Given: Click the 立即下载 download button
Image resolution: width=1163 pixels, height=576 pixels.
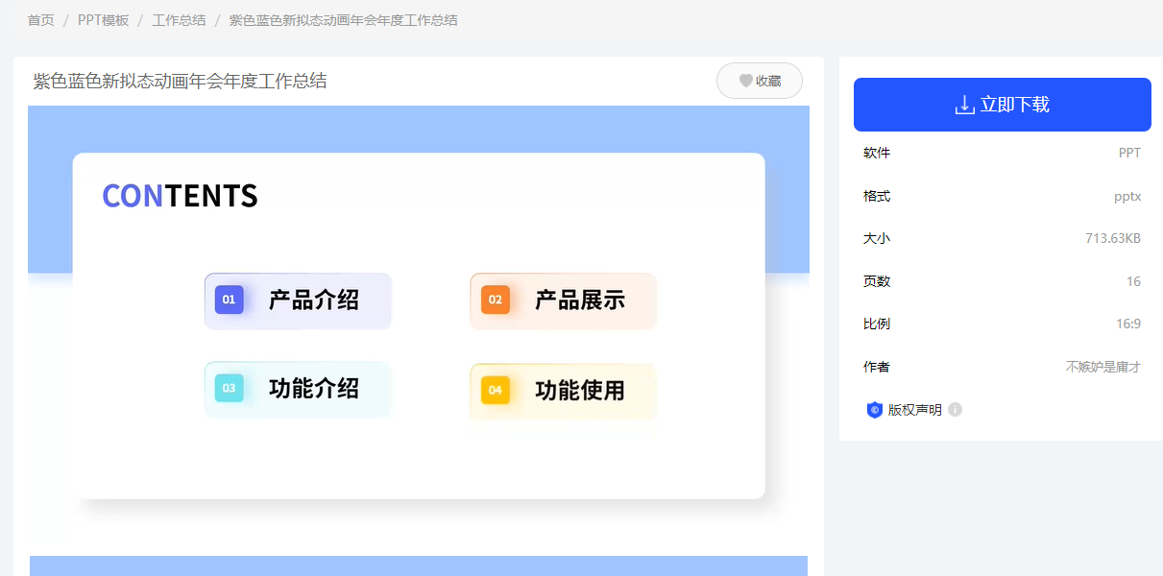Looking at the screenshot, I should pos(1003,105).
